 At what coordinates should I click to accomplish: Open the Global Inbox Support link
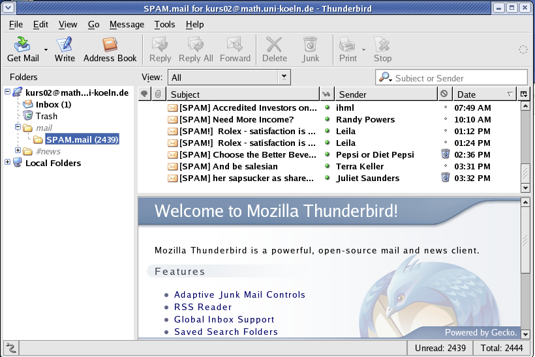coord(224,319)
